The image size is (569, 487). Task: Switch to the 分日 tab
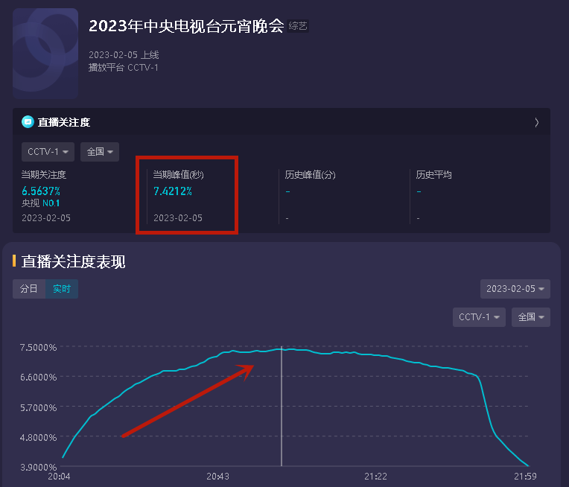click(29, 289)
